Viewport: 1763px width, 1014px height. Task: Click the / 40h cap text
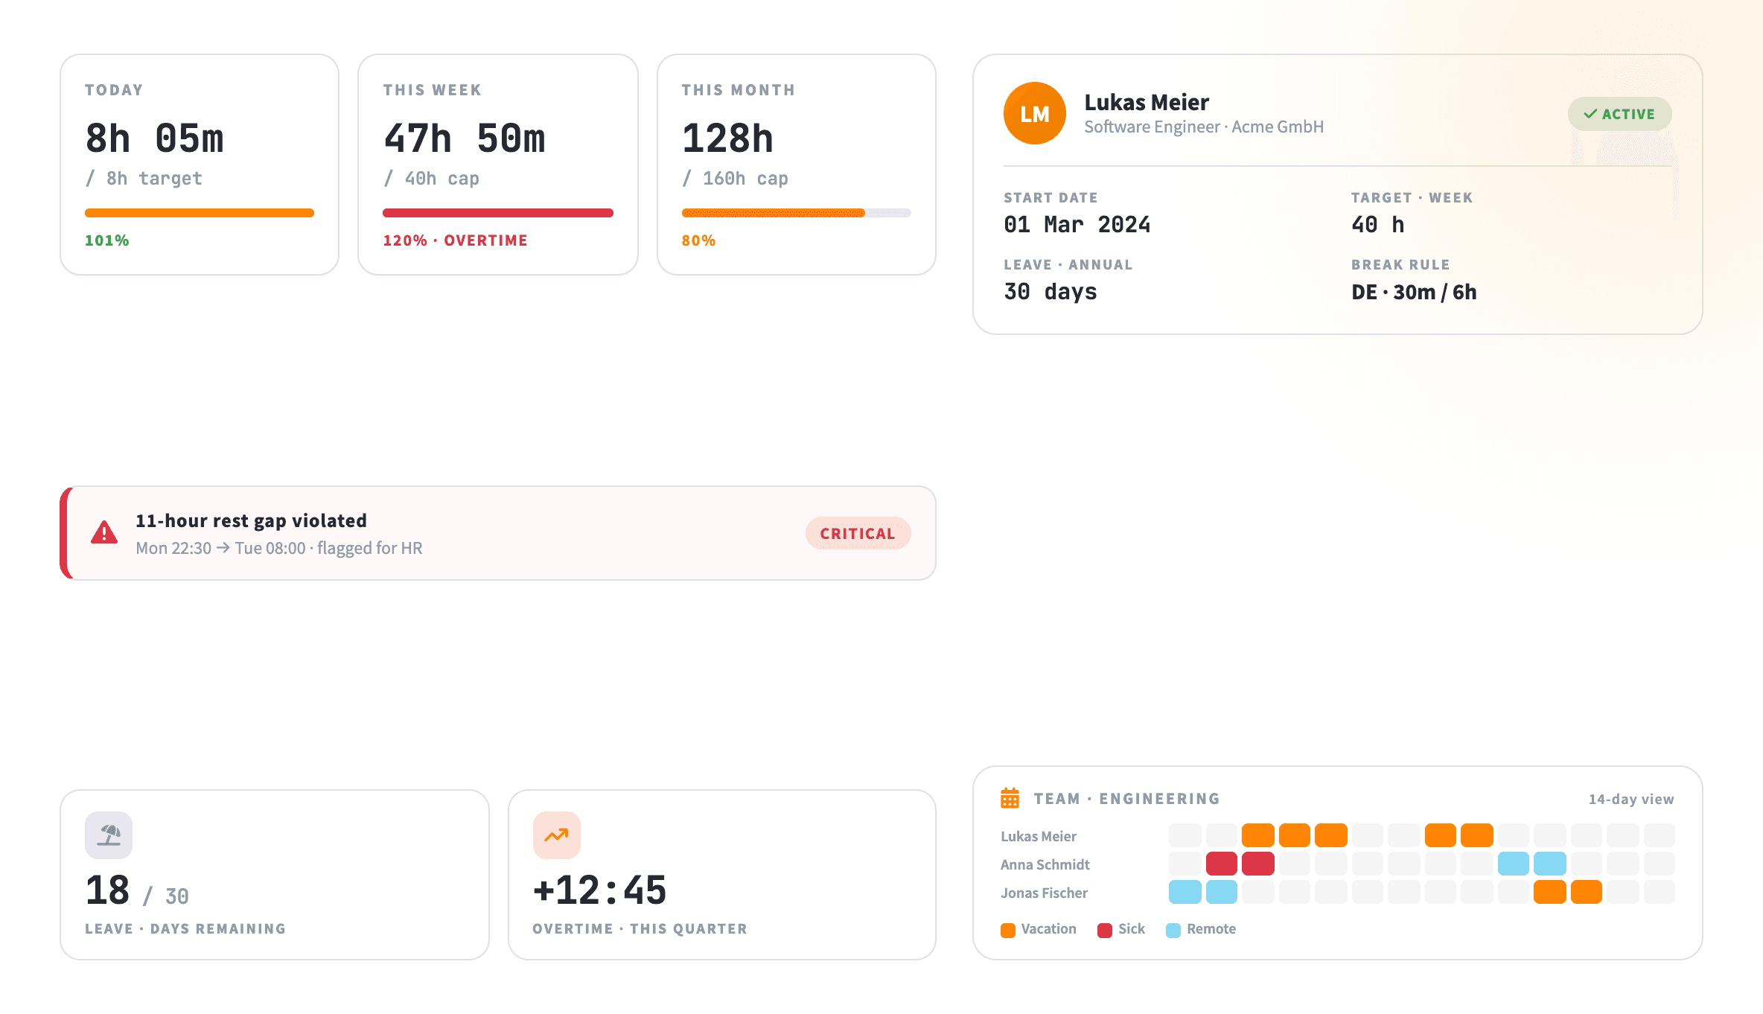(432, 179)
